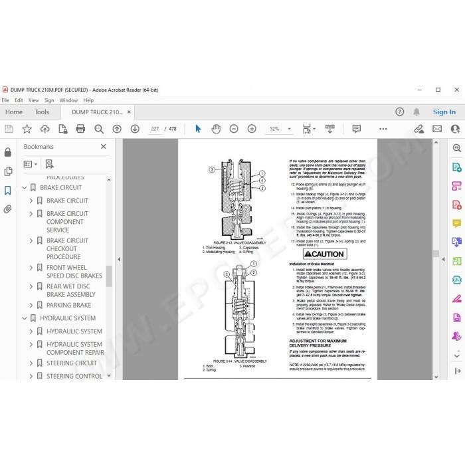Click the page number input field
The width and height of the screenshot is (465, 465).
pos(155,129)
